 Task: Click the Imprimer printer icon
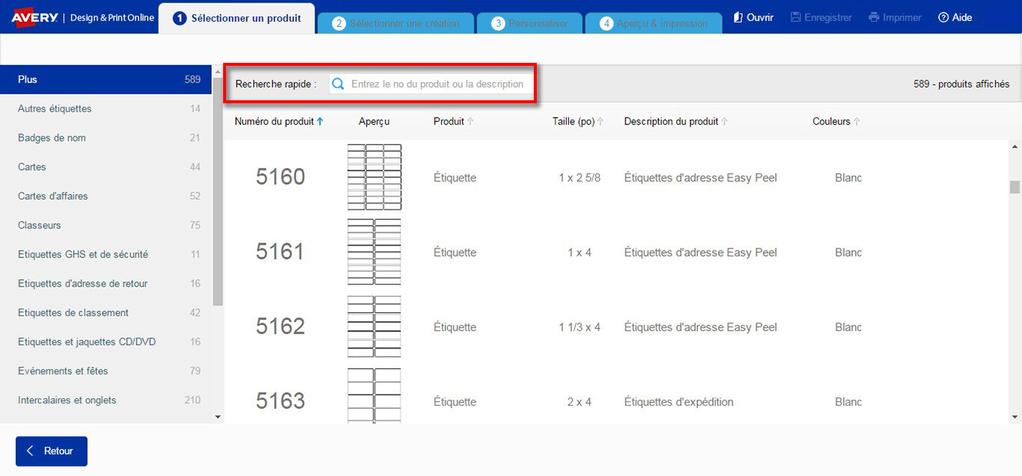(874, 17)
